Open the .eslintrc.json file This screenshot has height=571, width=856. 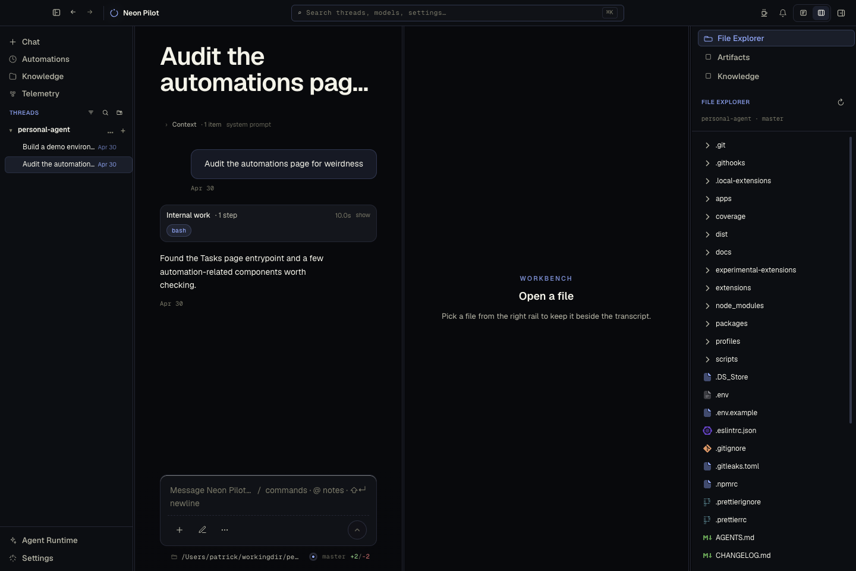[x=773, y=431]
